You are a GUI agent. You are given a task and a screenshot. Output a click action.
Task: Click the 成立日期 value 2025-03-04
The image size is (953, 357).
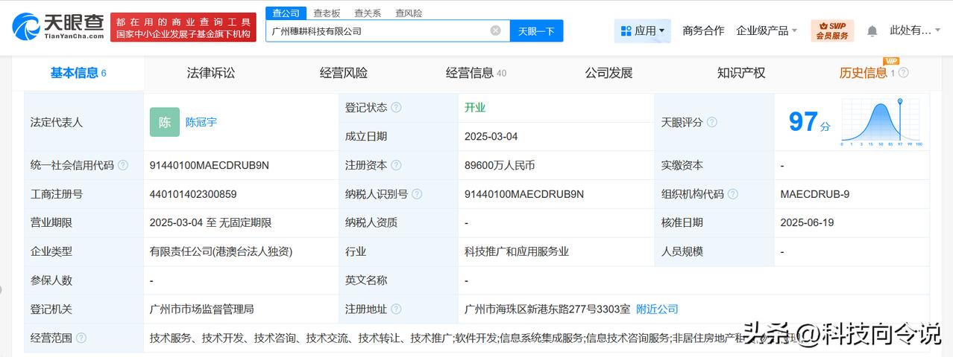(491, 136)
